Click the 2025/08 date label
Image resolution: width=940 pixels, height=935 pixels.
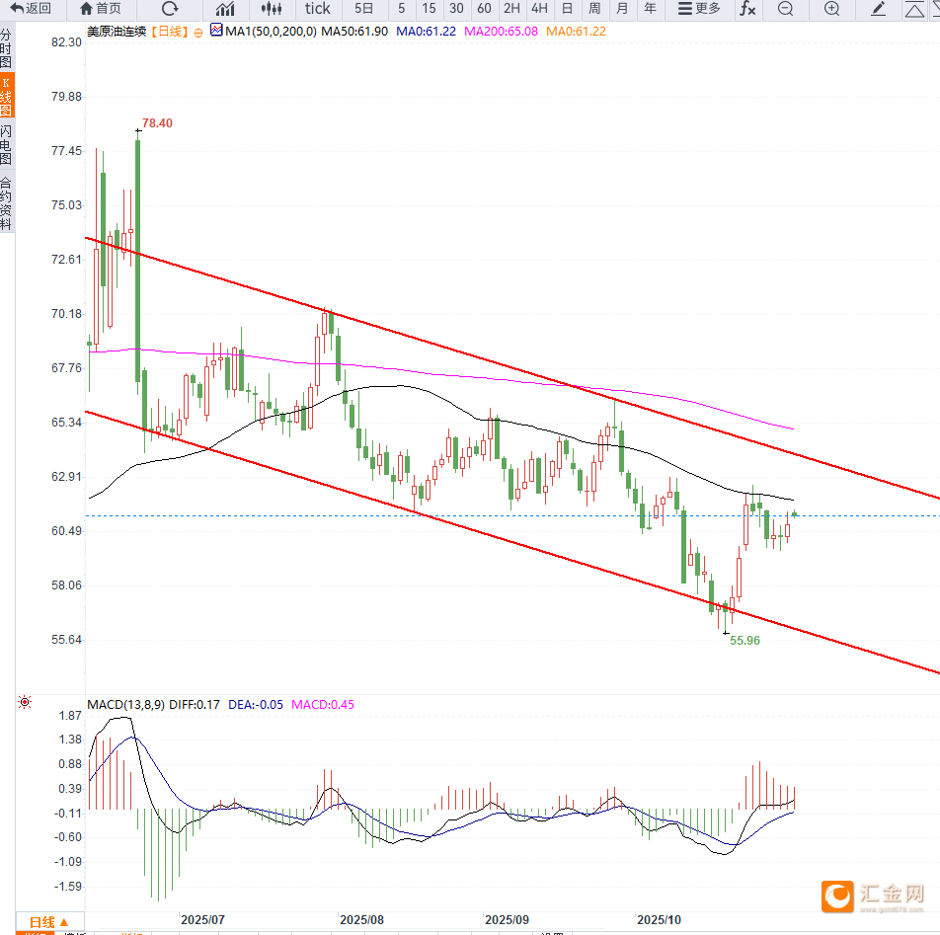361,919
